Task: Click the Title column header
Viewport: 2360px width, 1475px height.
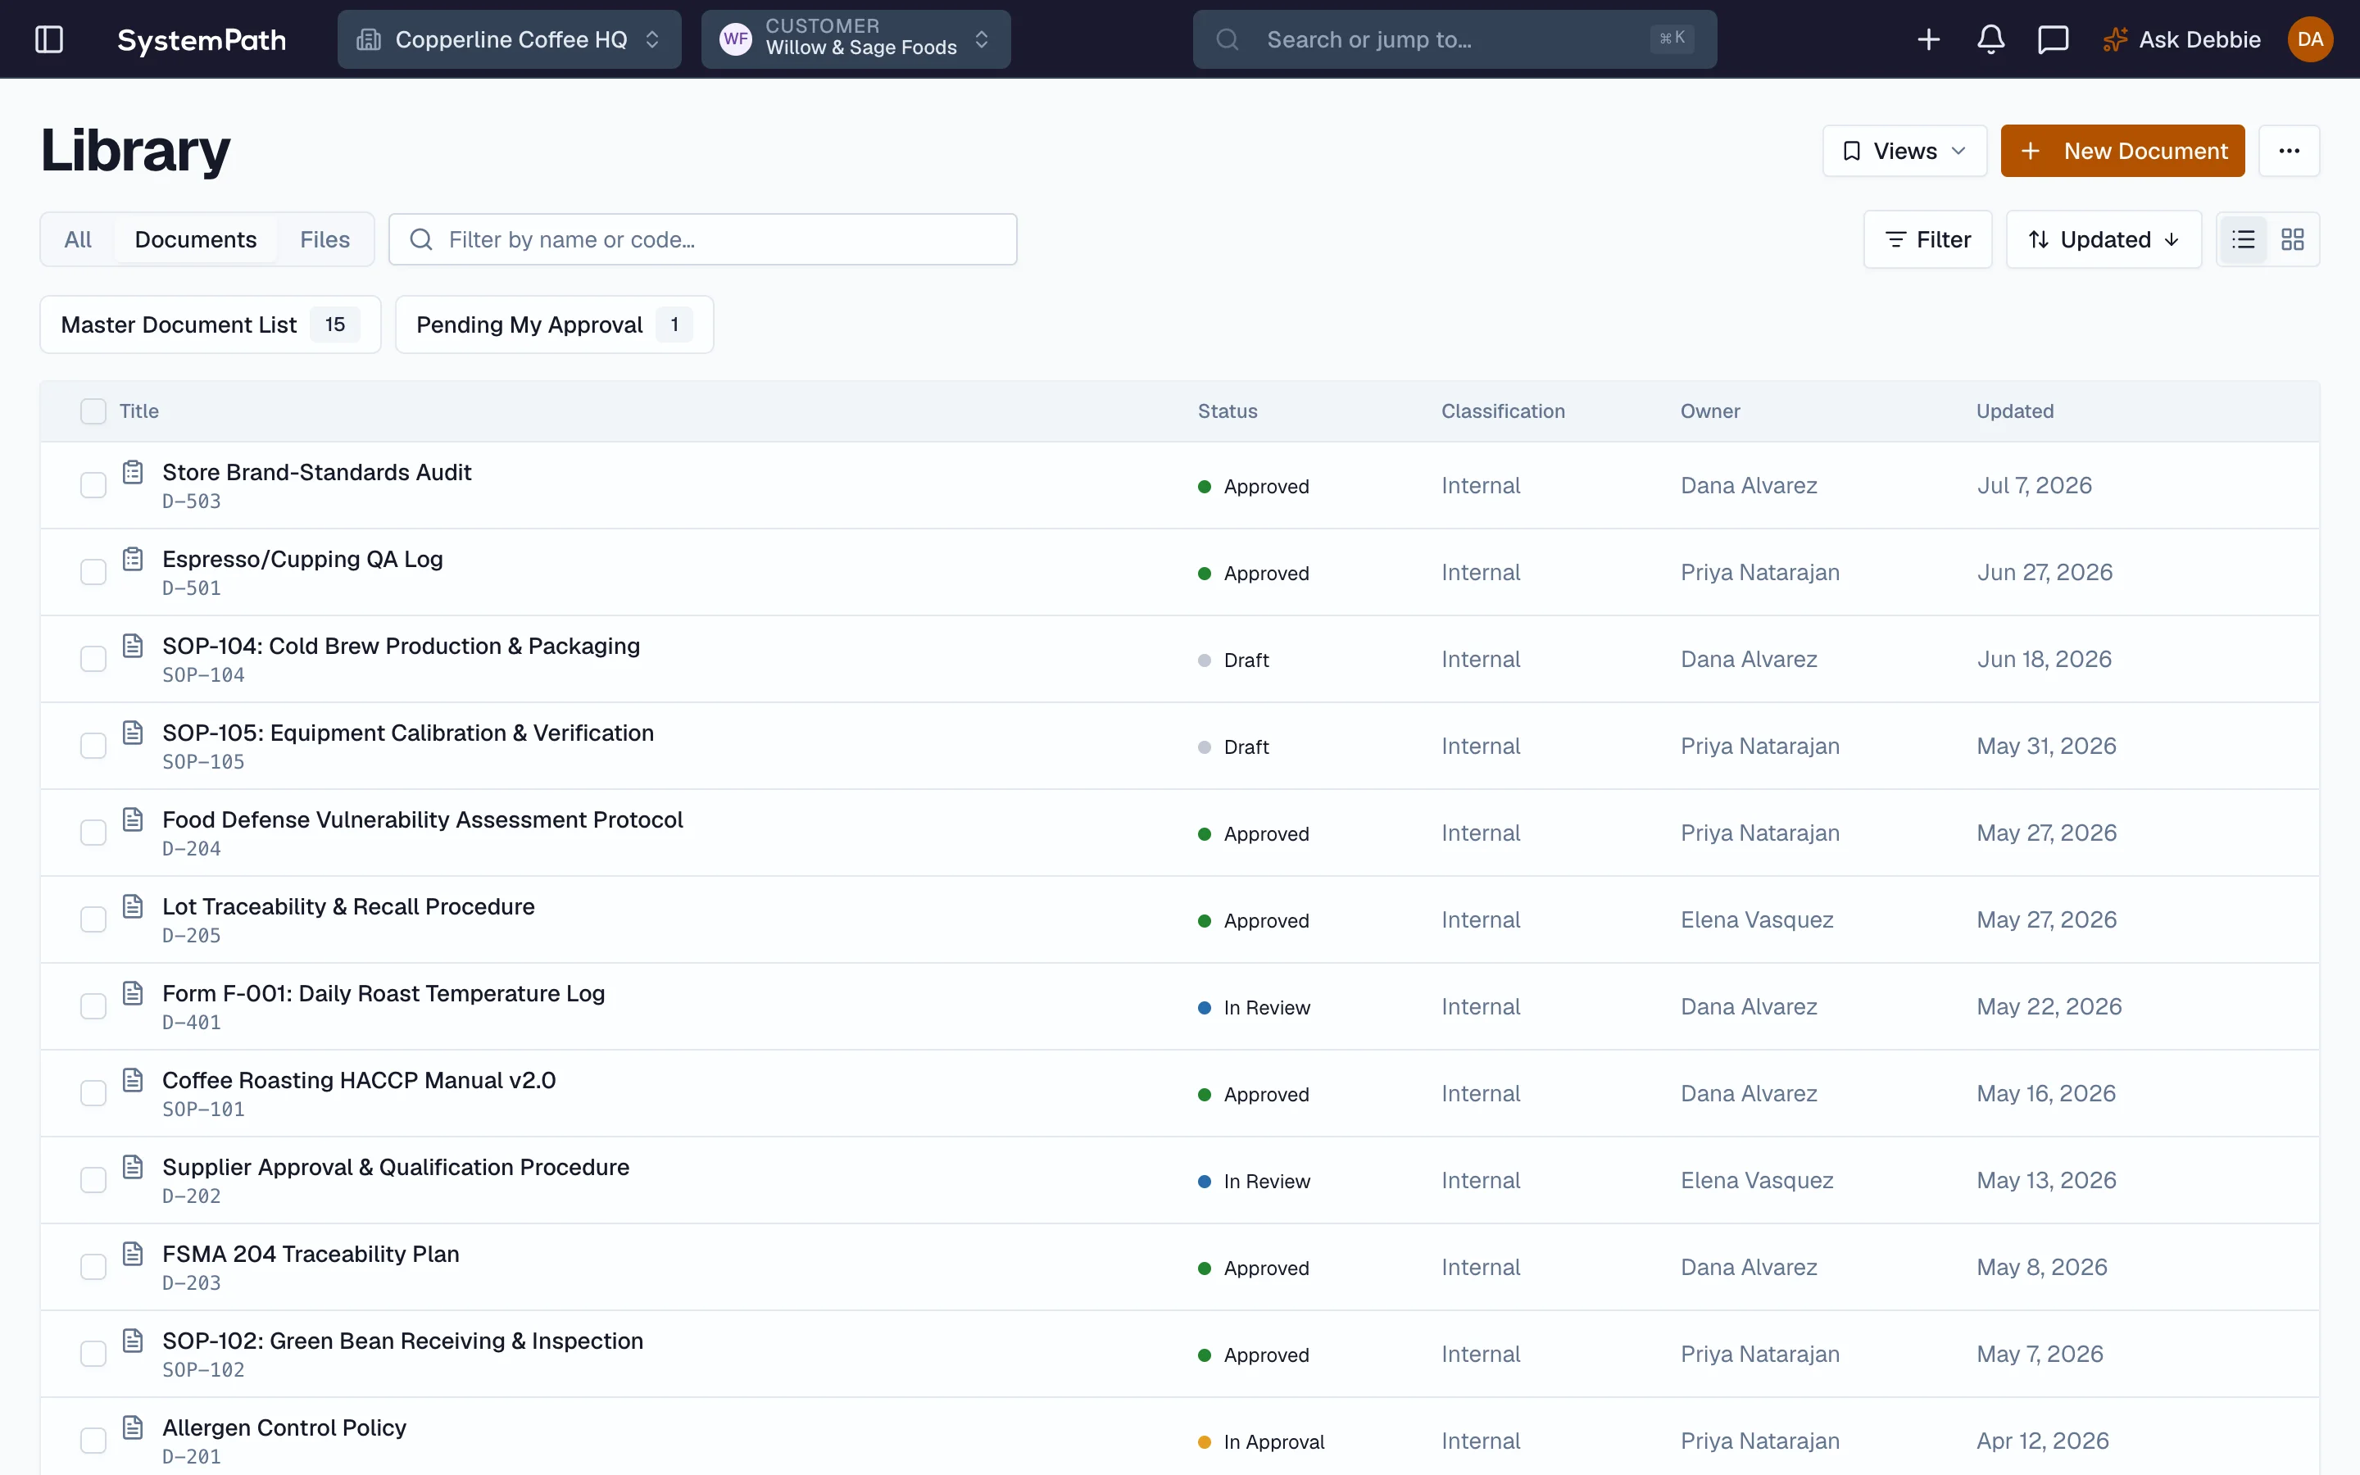Action: 138,411
